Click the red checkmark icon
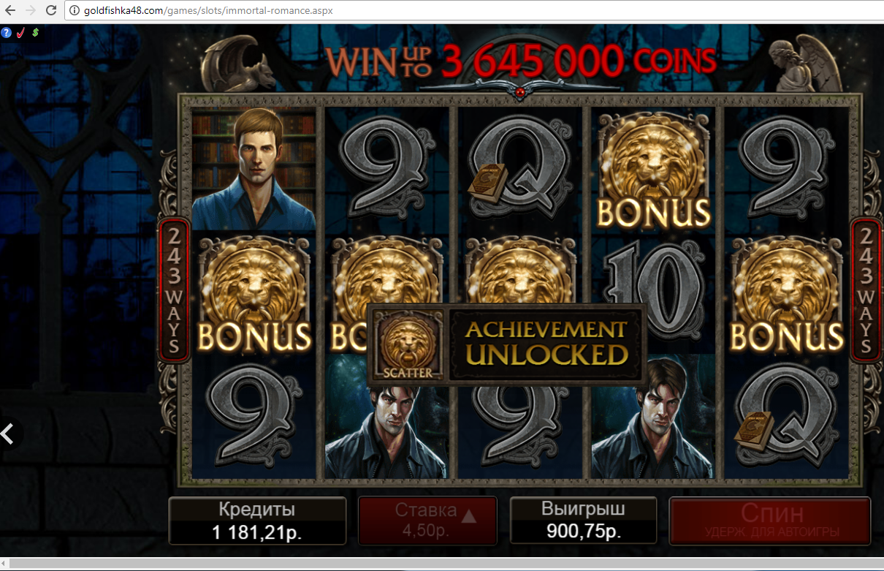Image resolution: width=884 pixels, height=571 pixels. pyautogui.click(x=20, y=33)
